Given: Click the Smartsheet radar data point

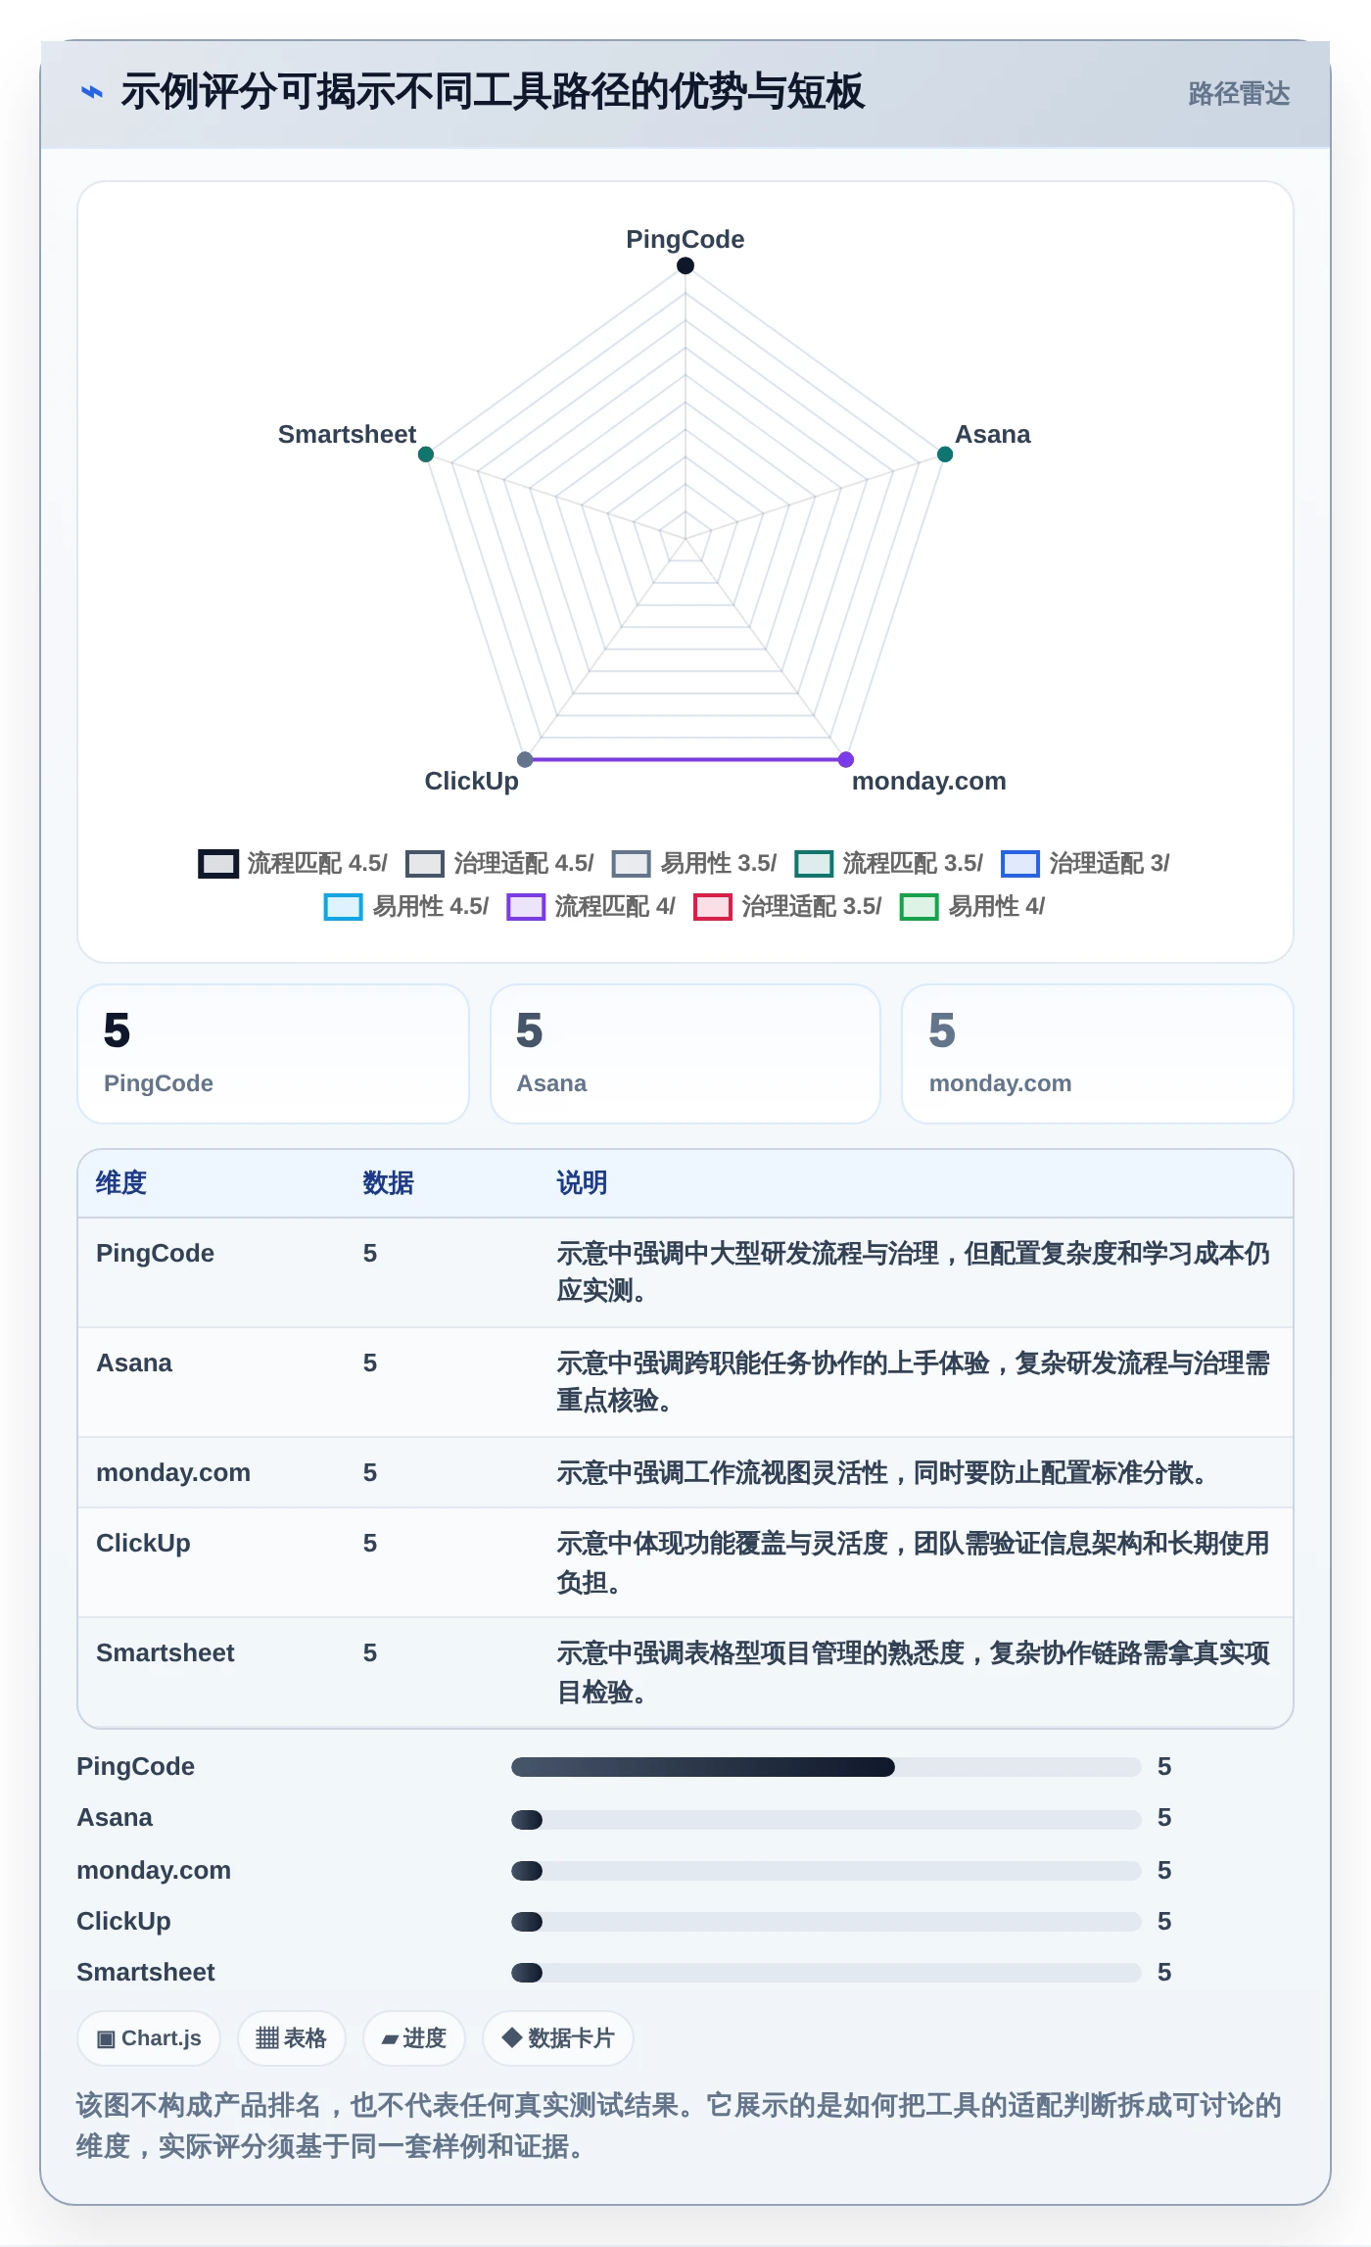Looking at the screenshot, I should tap(426, 454).
